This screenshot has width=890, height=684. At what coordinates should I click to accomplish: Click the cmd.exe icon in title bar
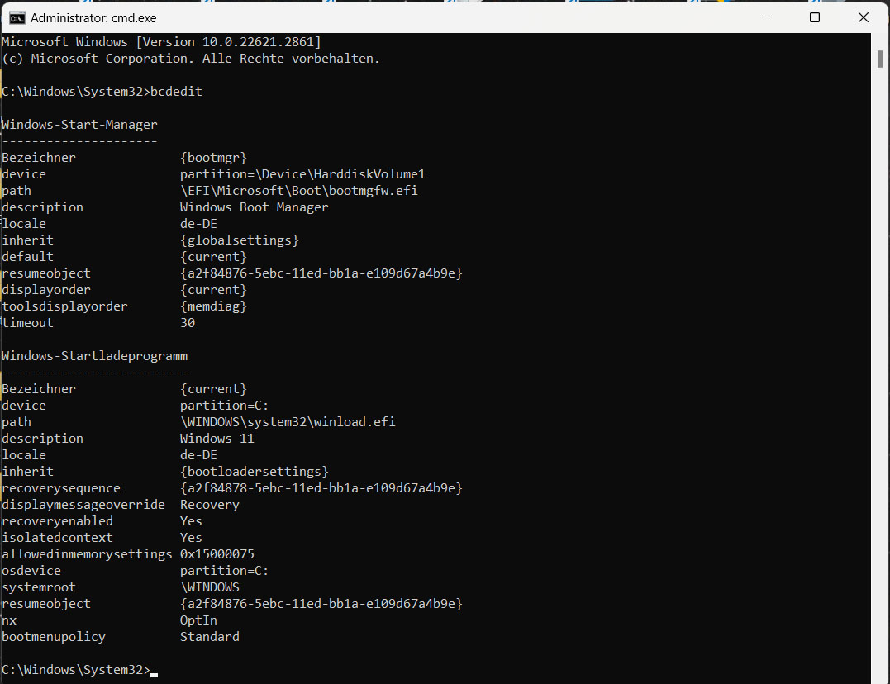pos(15,17)
